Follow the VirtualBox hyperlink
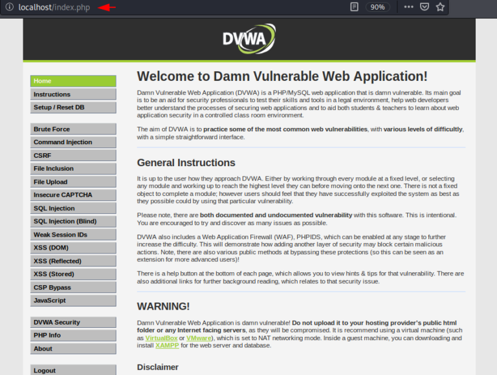Image resolution: width=497 pixels, height=375 pixels. coord(162,338)
